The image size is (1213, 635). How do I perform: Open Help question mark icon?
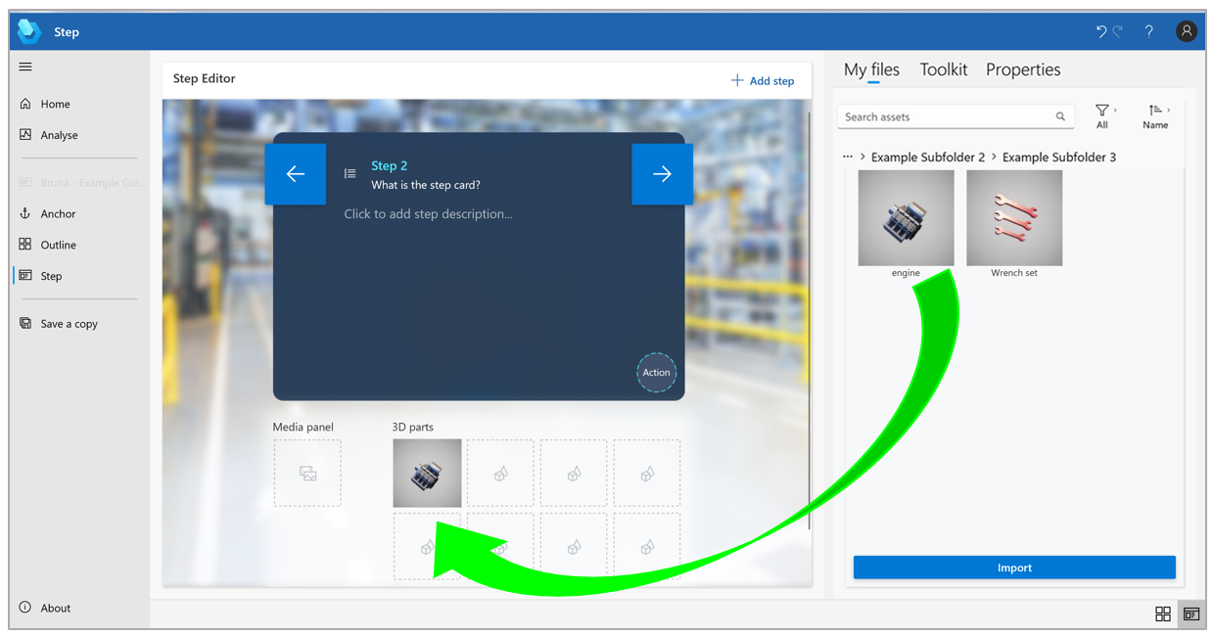[1149, 31]
